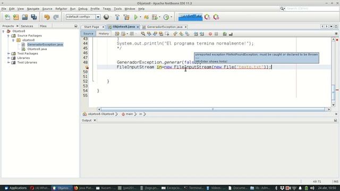The image size is (340, 191).
Task: Click the globe browser icon
Action: 106,17
